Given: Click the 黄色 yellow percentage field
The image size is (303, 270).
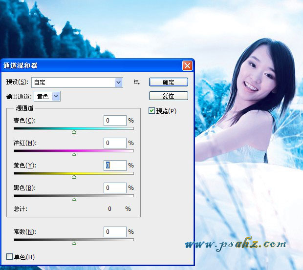Looking at the screenshot, I should click(x=115, y=166).
